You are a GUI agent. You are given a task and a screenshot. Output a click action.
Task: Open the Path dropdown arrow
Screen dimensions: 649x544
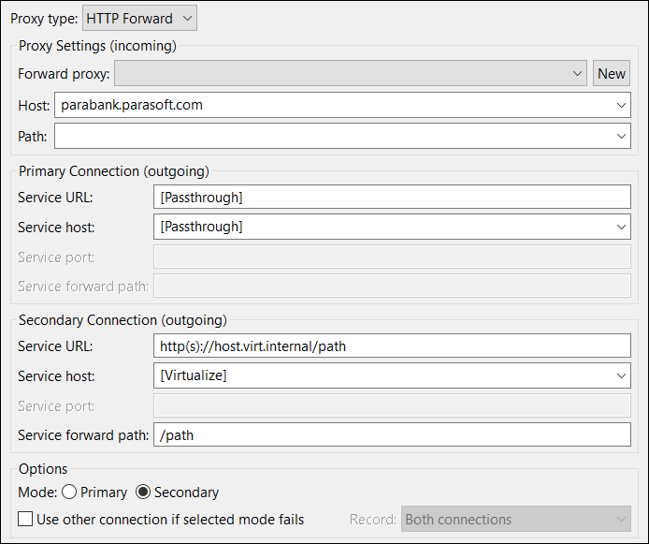621,136
